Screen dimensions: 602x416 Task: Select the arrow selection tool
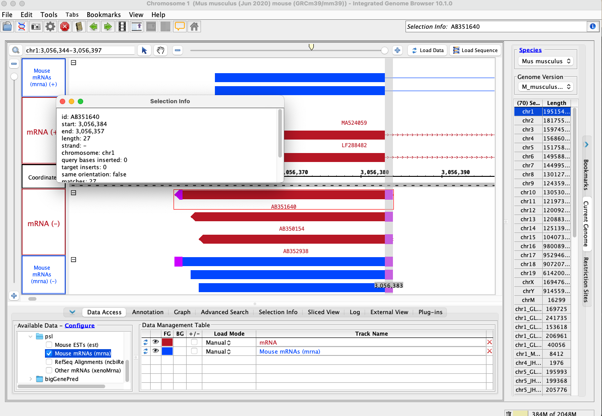tap(144, 50)
